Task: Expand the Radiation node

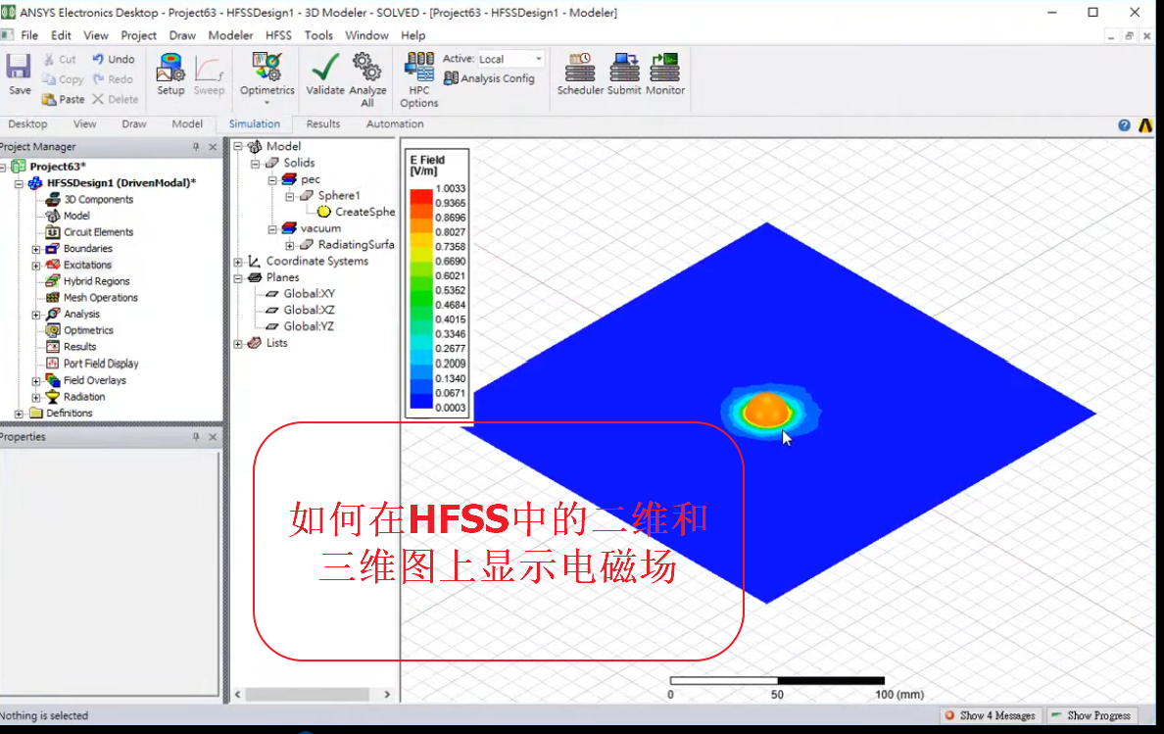Action: tap(35, 397)
